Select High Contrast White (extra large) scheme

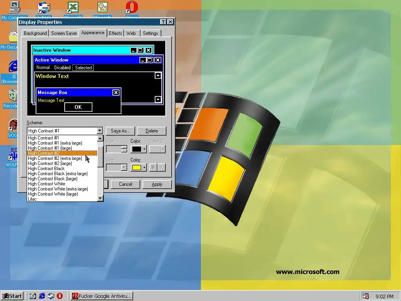(x=62, y=189)
